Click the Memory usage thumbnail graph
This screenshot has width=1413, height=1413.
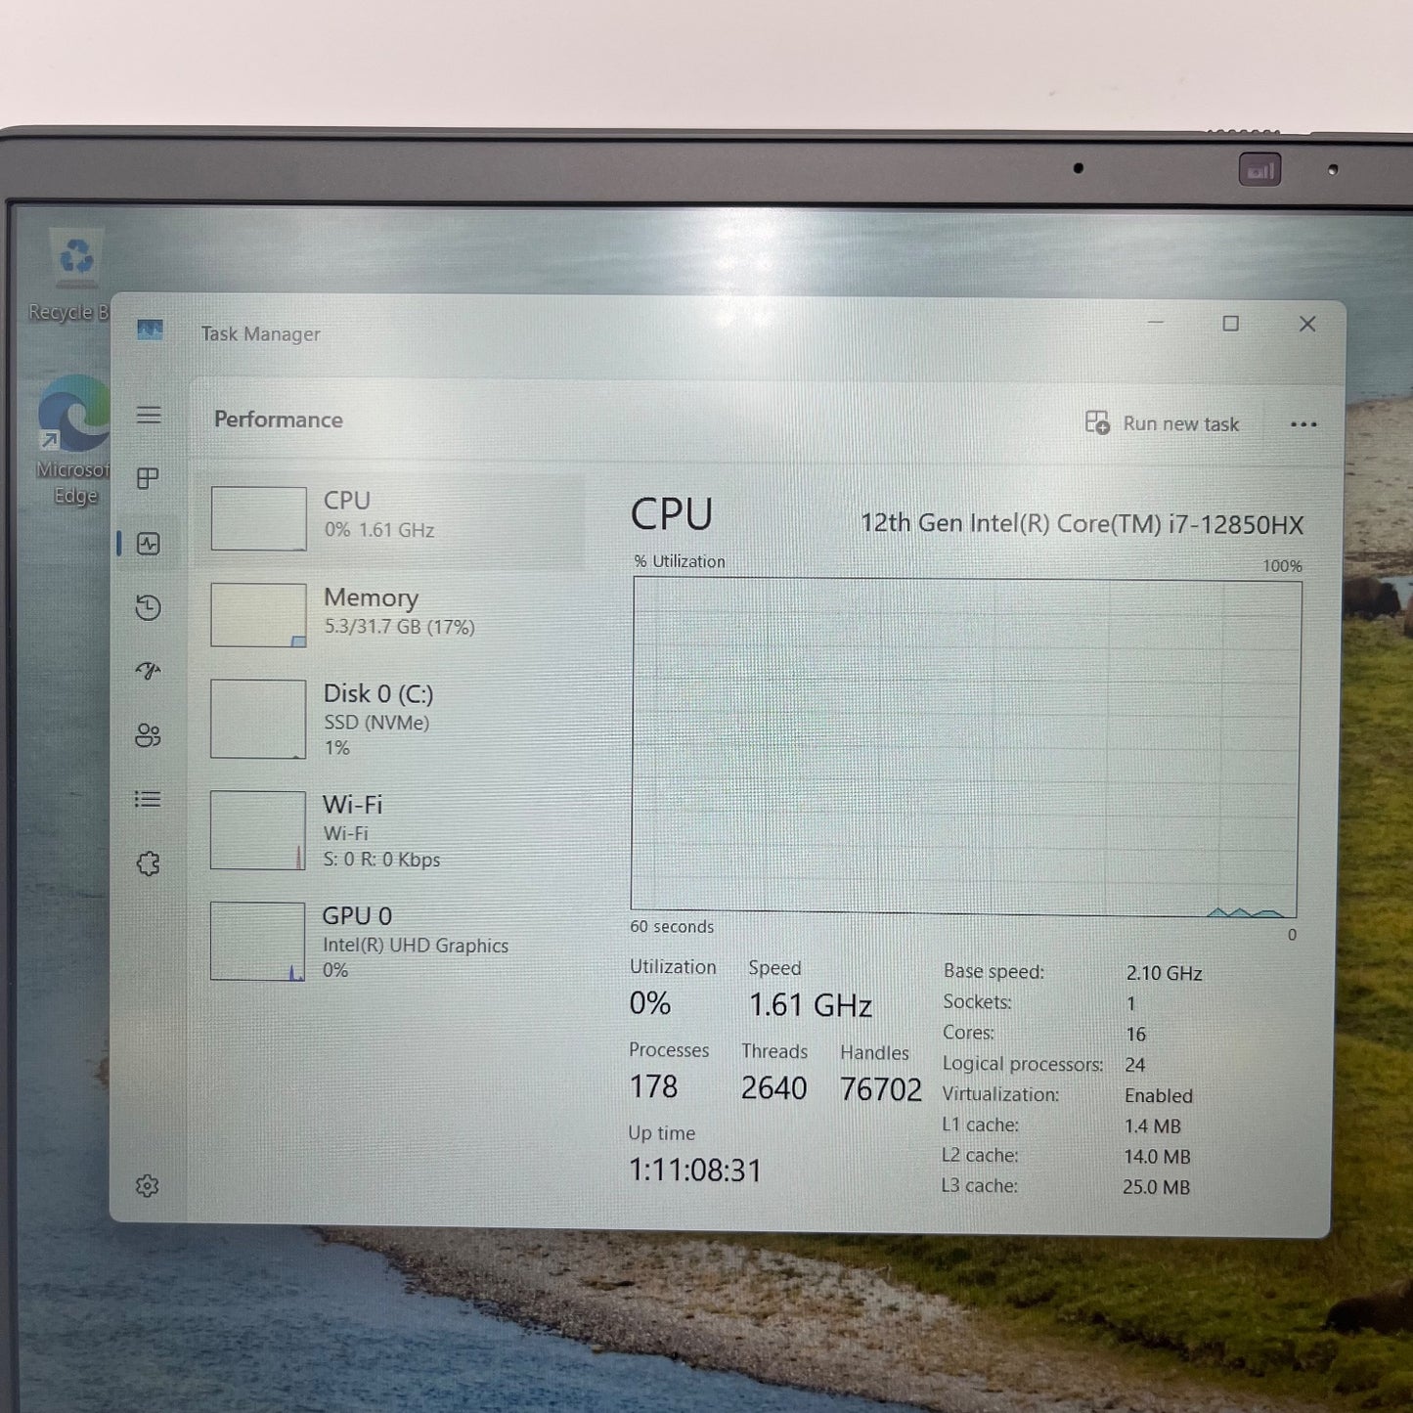[x=258, y=615]
